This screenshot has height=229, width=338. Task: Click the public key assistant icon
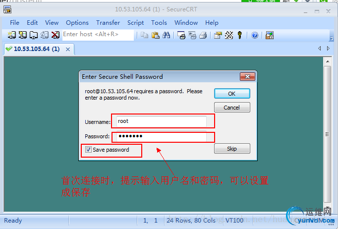point(240,35)
